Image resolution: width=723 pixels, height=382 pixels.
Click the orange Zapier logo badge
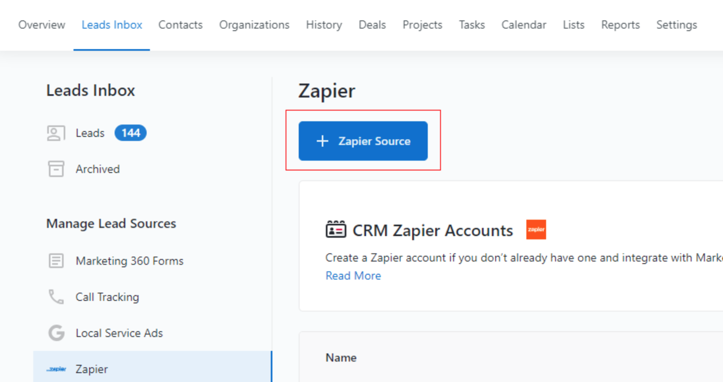tap(536, 230)
